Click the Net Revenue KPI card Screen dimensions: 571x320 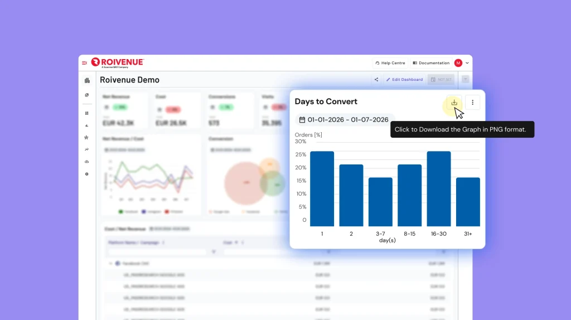(124, 110)
